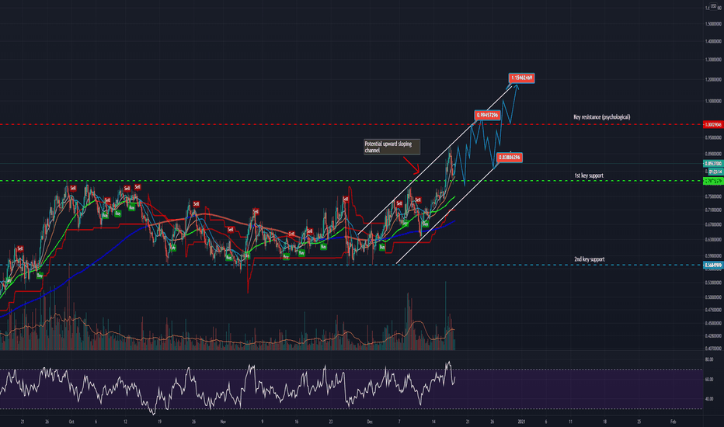Viewport: 724px width, 427px height.
Task: Click the 1.10000000 price axis level
Action: (x=713, y=101)
